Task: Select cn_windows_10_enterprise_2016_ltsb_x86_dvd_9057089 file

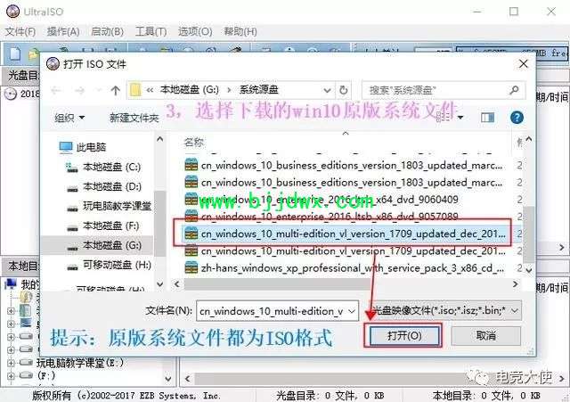Action: [322, 217]
